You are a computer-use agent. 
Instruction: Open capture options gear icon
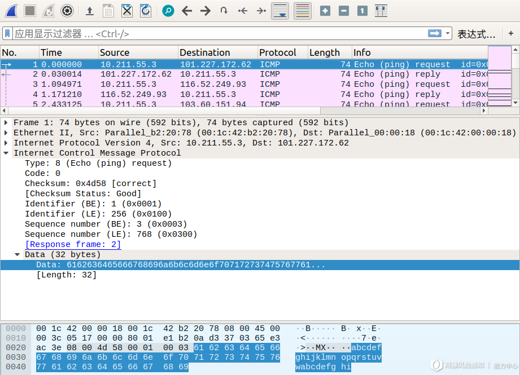tap(67, 11)
